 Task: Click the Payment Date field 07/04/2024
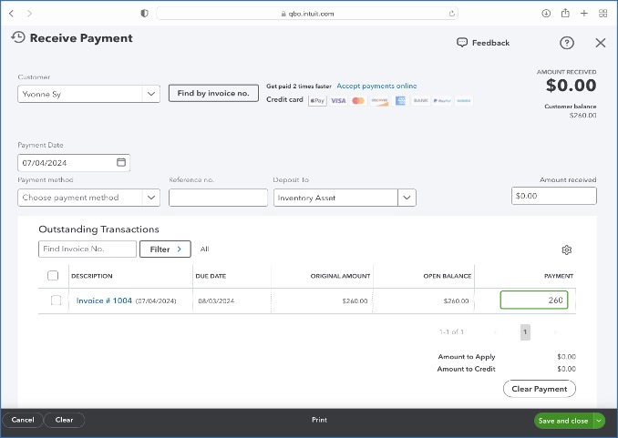(74, 163)
